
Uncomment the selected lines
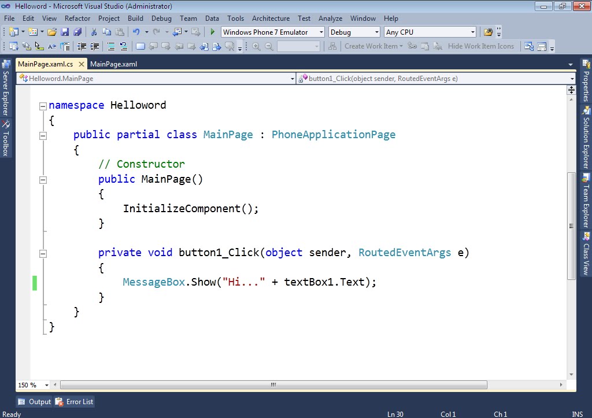pyautogui.click(x=124, y=46)
